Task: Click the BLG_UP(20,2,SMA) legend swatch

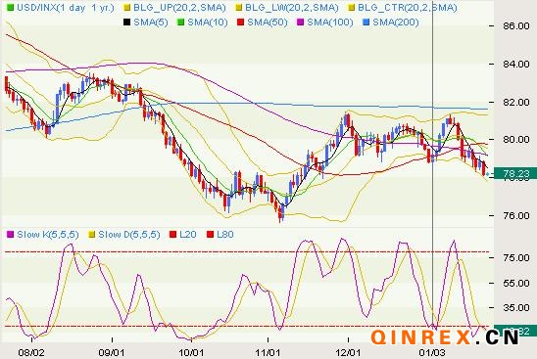Action: [x=127, y=7]
